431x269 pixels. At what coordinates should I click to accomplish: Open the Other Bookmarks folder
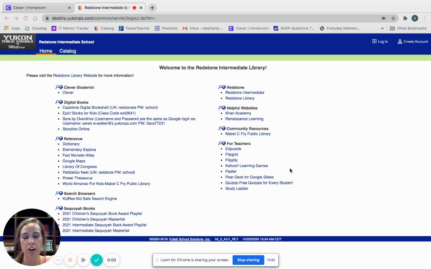tap(408, 28)
